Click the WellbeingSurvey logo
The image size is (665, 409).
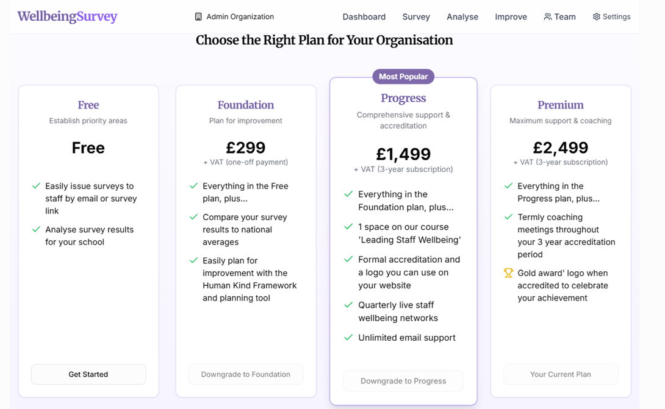(67, 16)
